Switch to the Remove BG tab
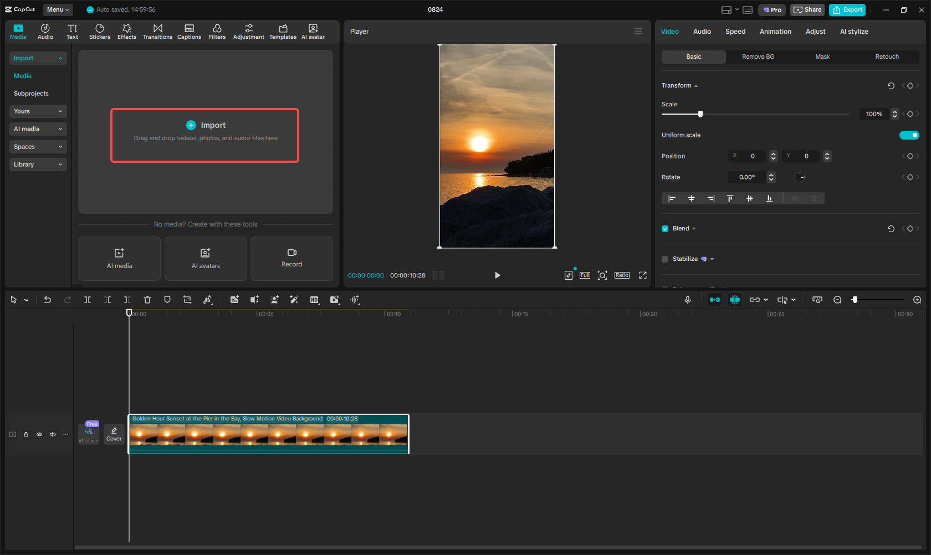931x555 pixels. click(x=758, y=56)
